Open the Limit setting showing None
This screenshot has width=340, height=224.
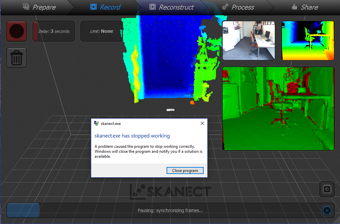pos(101,31)
